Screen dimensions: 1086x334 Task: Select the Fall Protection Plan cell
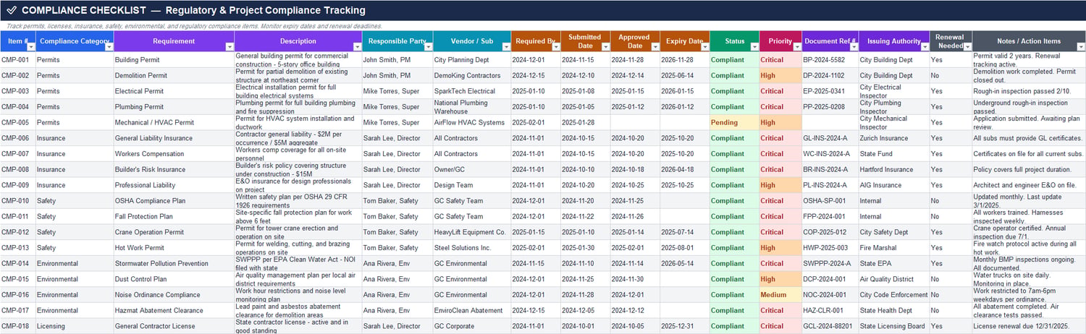[174, 217]
